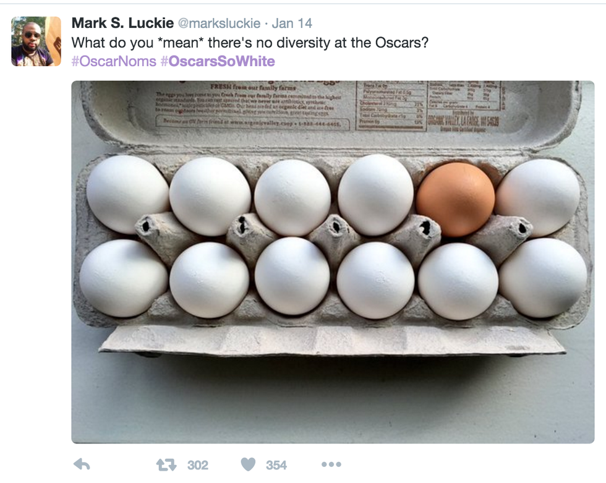Open Mark S. Luckie's profile avatar
Screen dimensions: 606x483
click(36, 41)
